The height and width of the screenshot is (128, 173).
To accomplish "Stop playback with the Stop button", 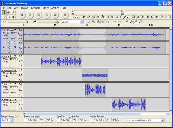I will pos(39,15).
